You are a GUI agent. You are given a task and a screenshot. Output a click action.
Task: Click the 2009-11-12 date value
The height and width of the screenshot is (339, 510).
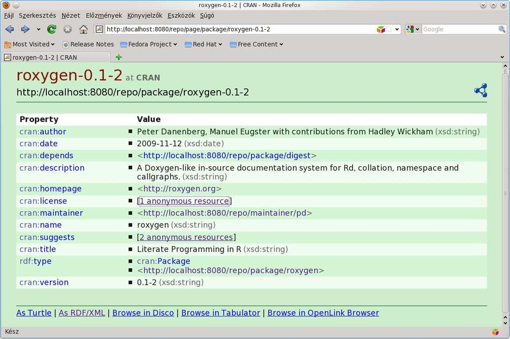coord(159,144)
